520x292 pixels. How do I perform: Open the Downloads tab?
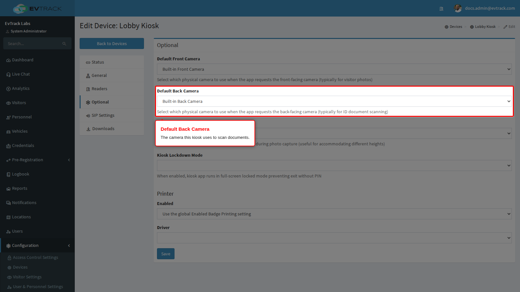(x=112, y=129)
